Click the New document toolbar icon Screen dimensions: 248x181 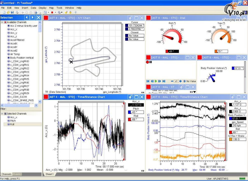tap(4, 12)
